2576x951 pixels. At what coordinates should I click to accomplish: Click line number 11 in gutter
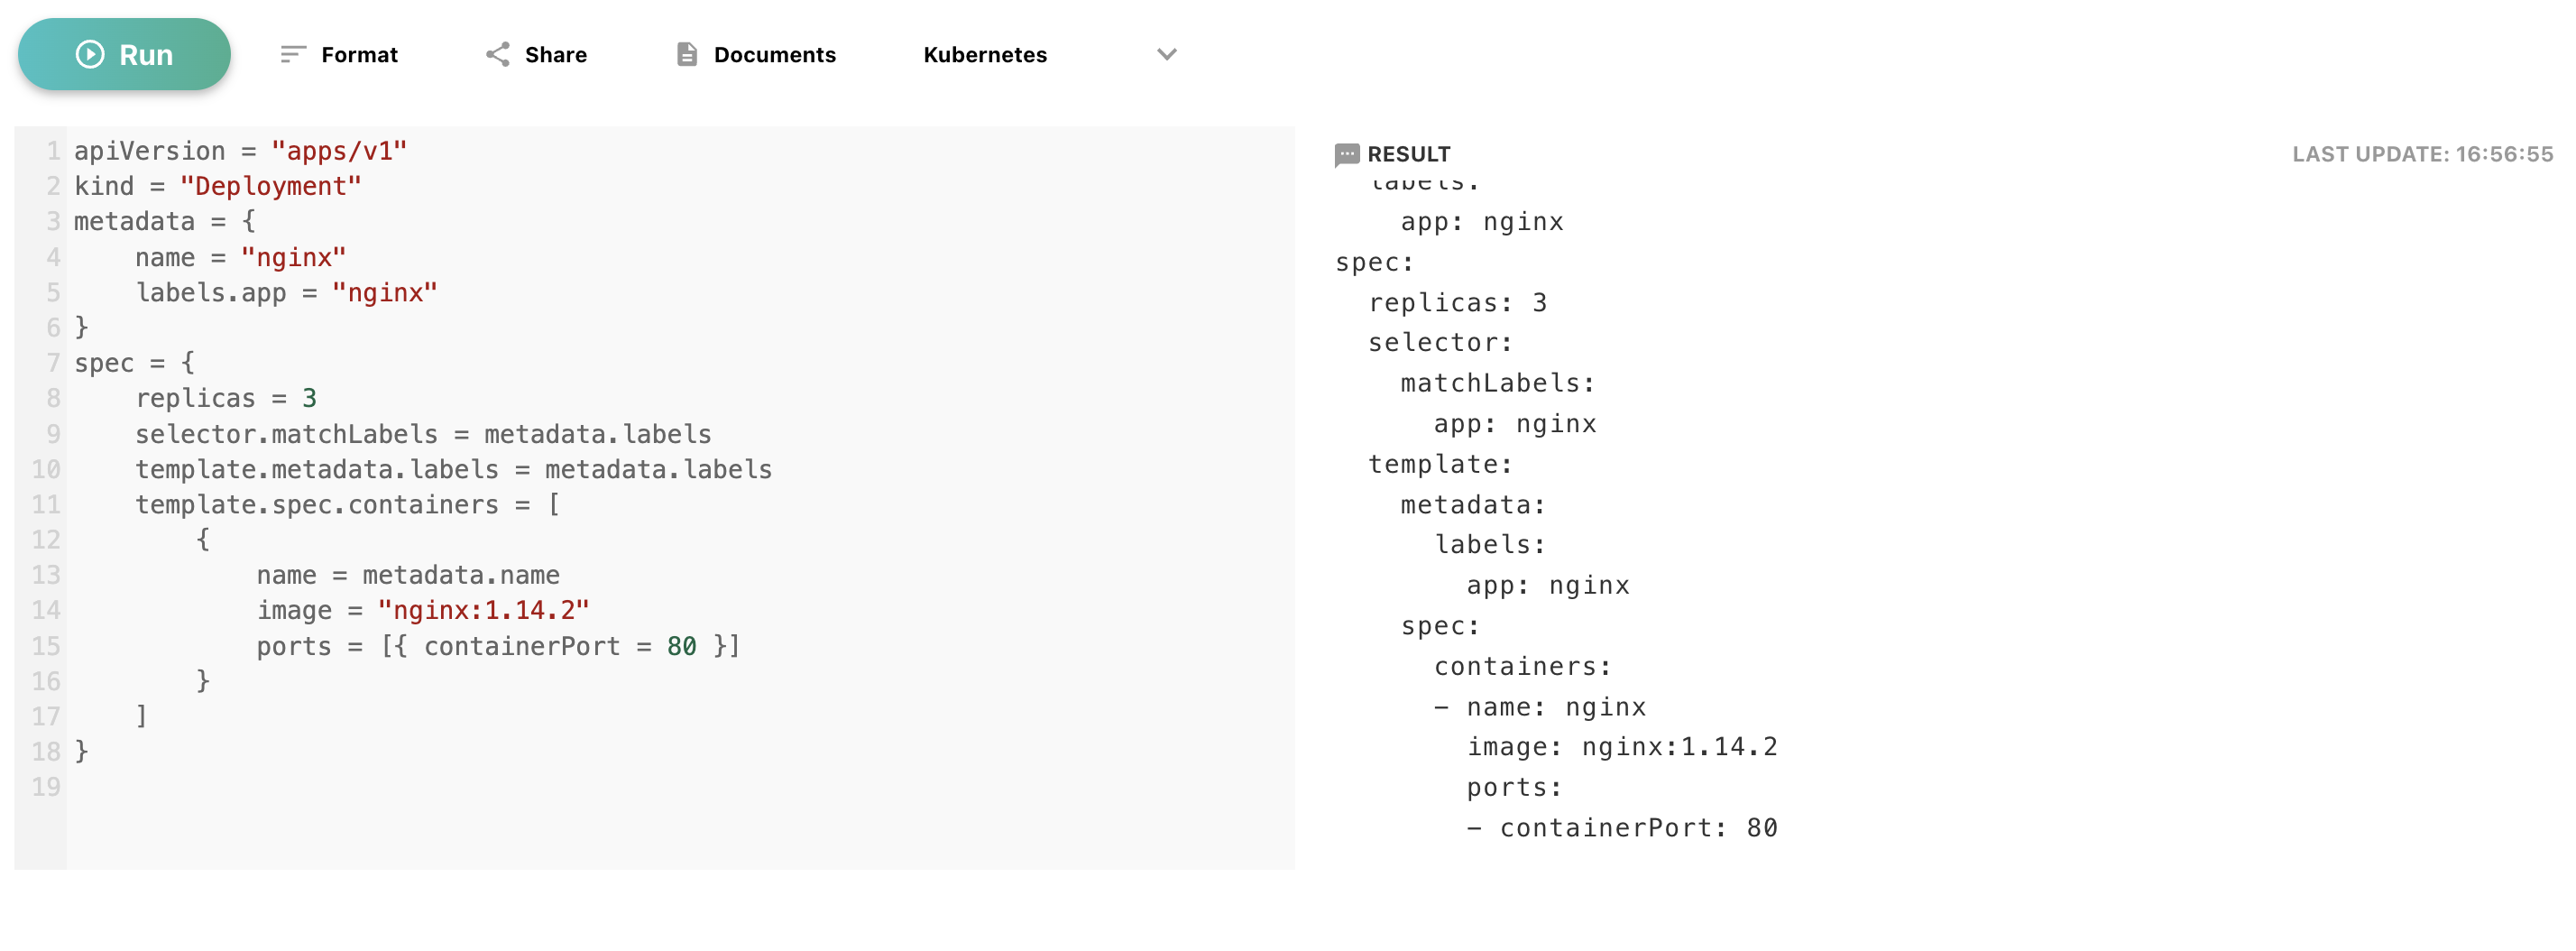point(46,504)
